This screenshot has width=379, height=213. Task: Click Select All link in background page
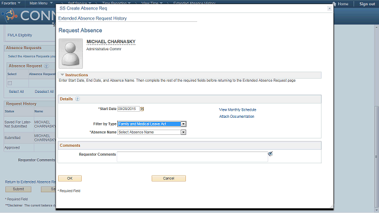coord(16,92)
